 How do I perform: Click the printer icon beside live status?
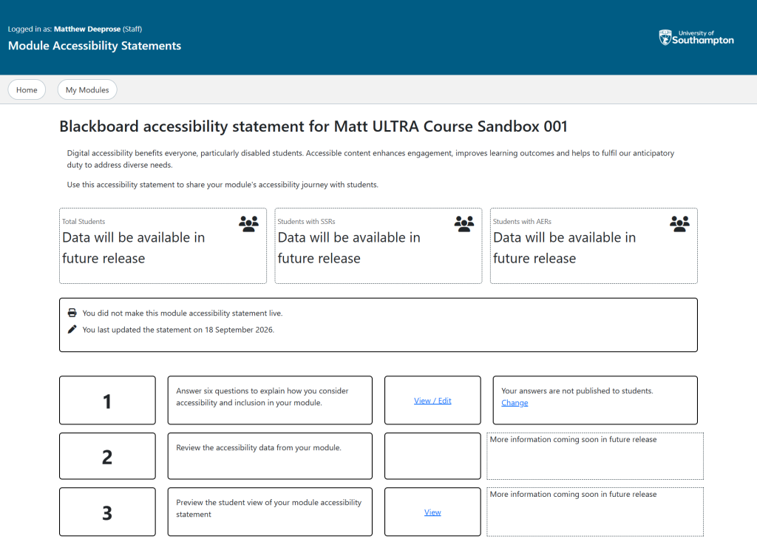pos(72,313)
